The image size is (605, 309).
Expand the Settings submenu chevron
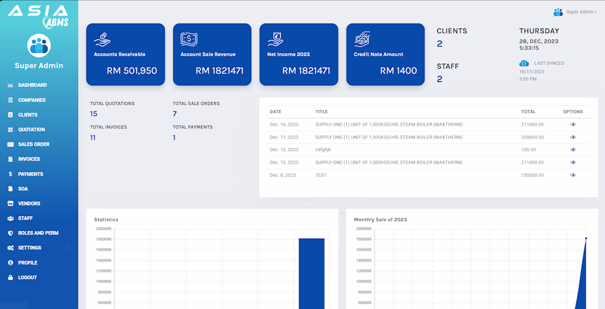pyautogui.click(x=69, y=248)
